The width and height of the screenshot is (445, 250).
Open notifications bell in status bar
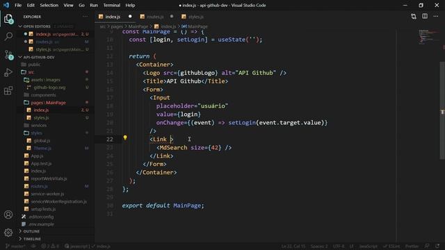click(x=437, y=247)
